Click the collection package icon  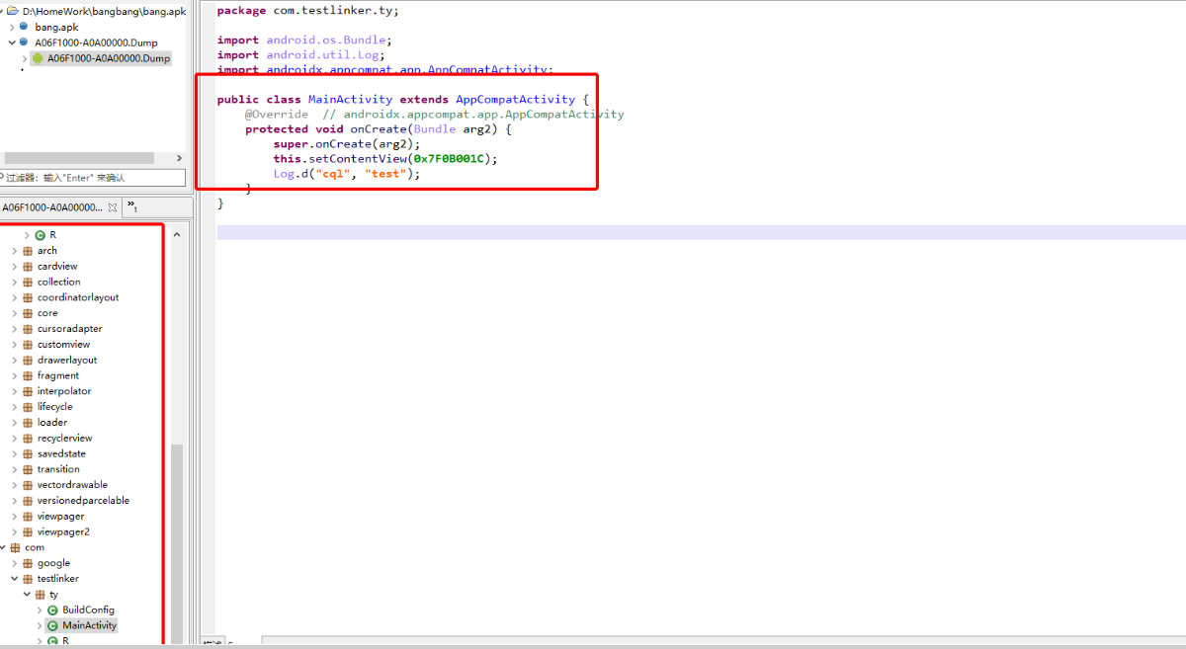[28, 282]
